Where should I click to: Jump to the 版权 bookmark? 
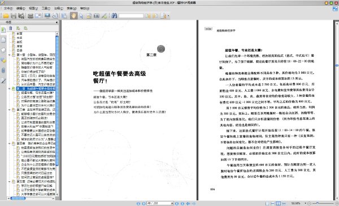[x=19, y=42]
